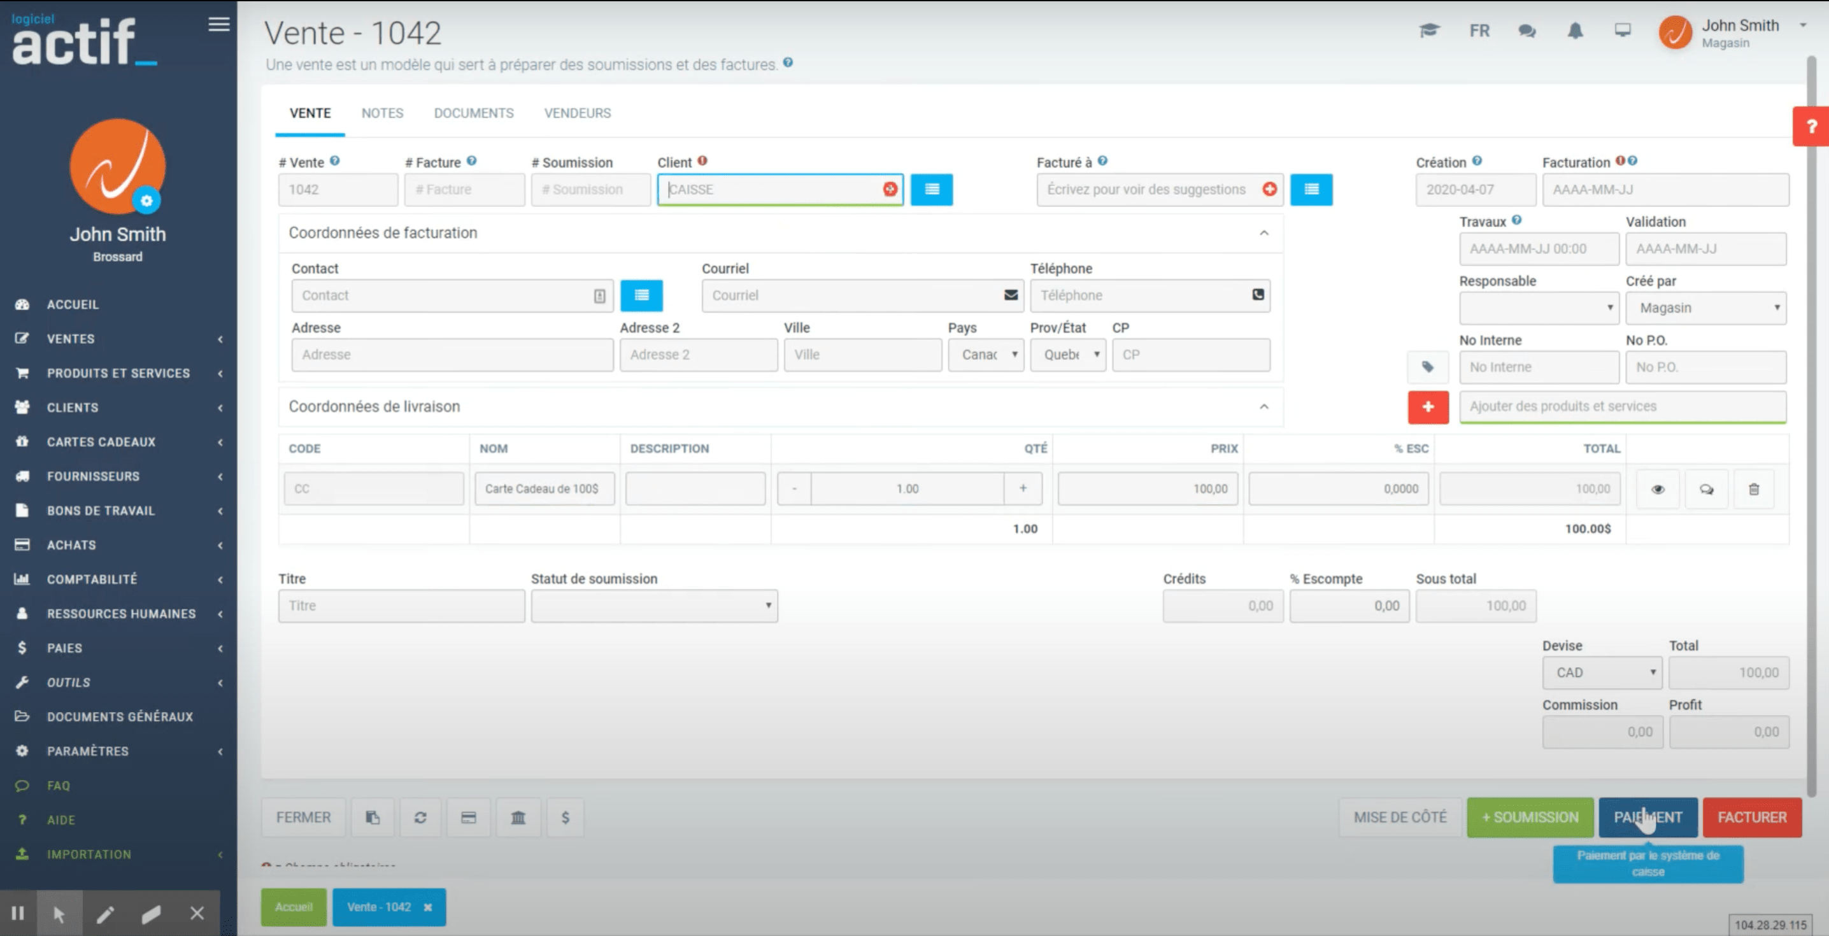This screenshot has width=1829, height=936.
Task: Click the red plus add-product button
Action: coord(1428,407)
